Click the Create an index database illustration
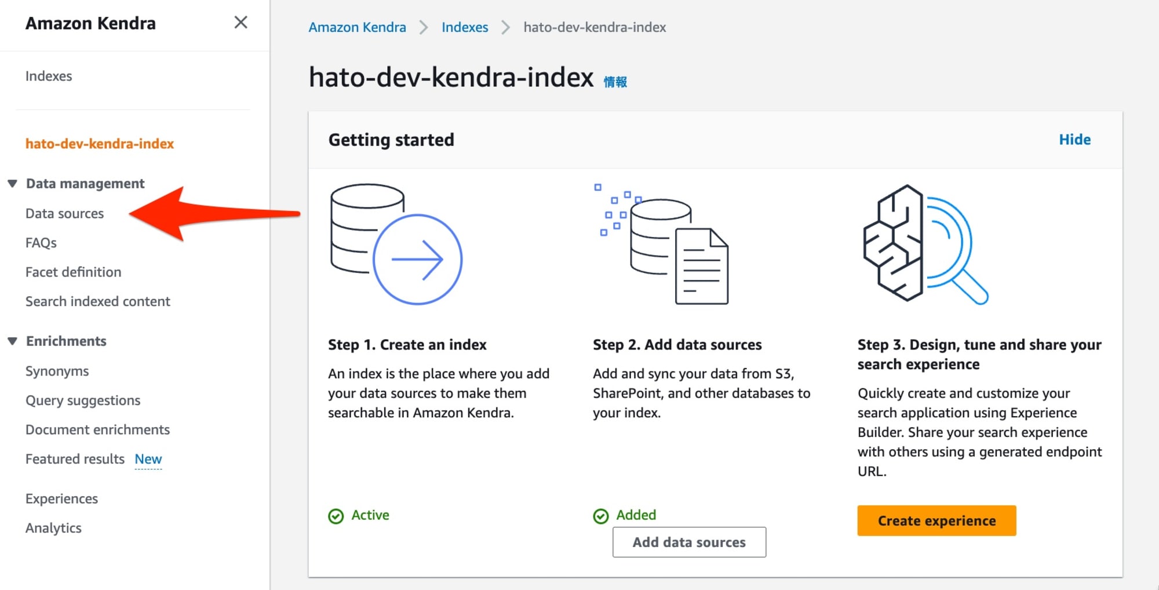 (x=396, y=244)
